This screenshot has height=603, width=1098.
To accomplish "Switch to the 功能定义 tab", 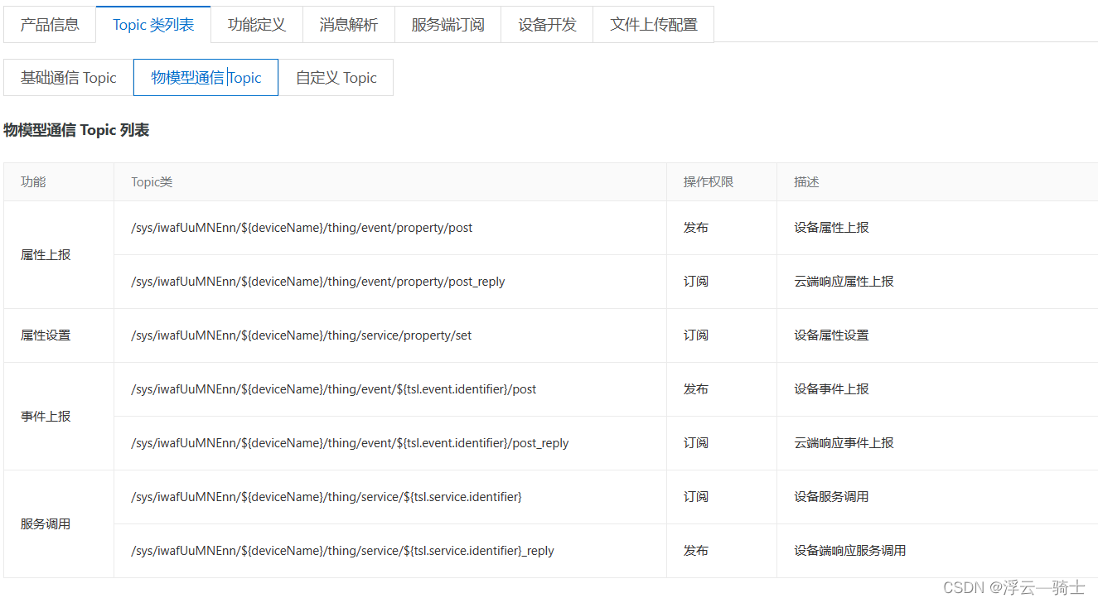I will 257,24.
